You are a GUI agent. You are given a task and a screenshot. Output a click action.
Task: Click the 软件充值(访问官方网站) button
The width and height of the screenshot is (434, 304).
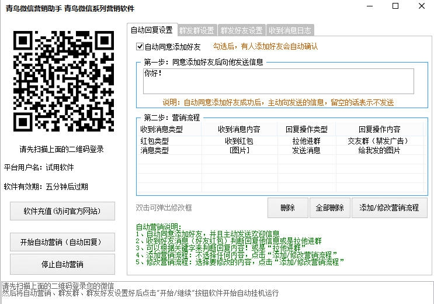pyautogui.click(x=63, y=211)
